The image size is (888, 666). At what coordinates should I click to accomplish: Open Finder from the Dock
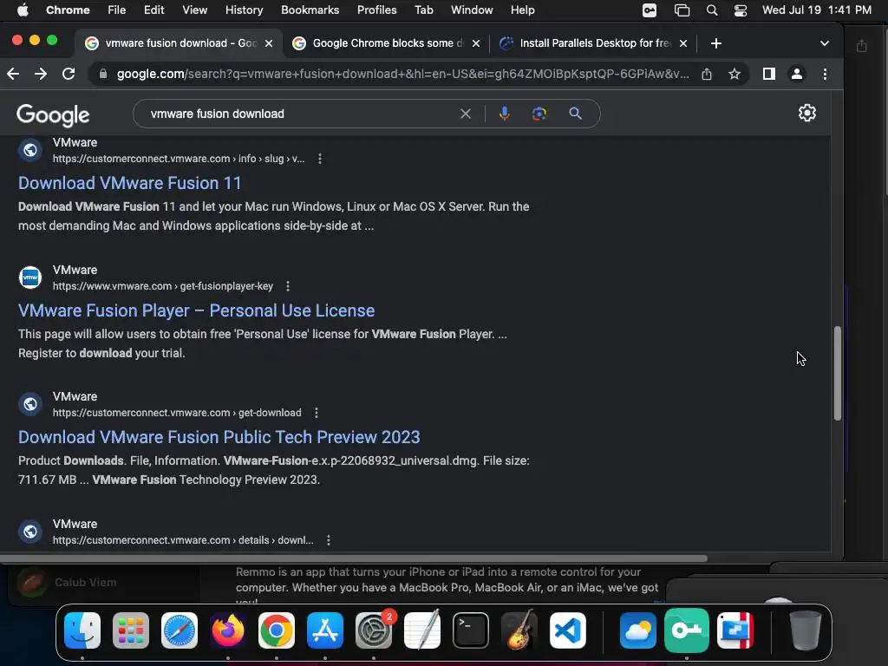click(82, 630)
